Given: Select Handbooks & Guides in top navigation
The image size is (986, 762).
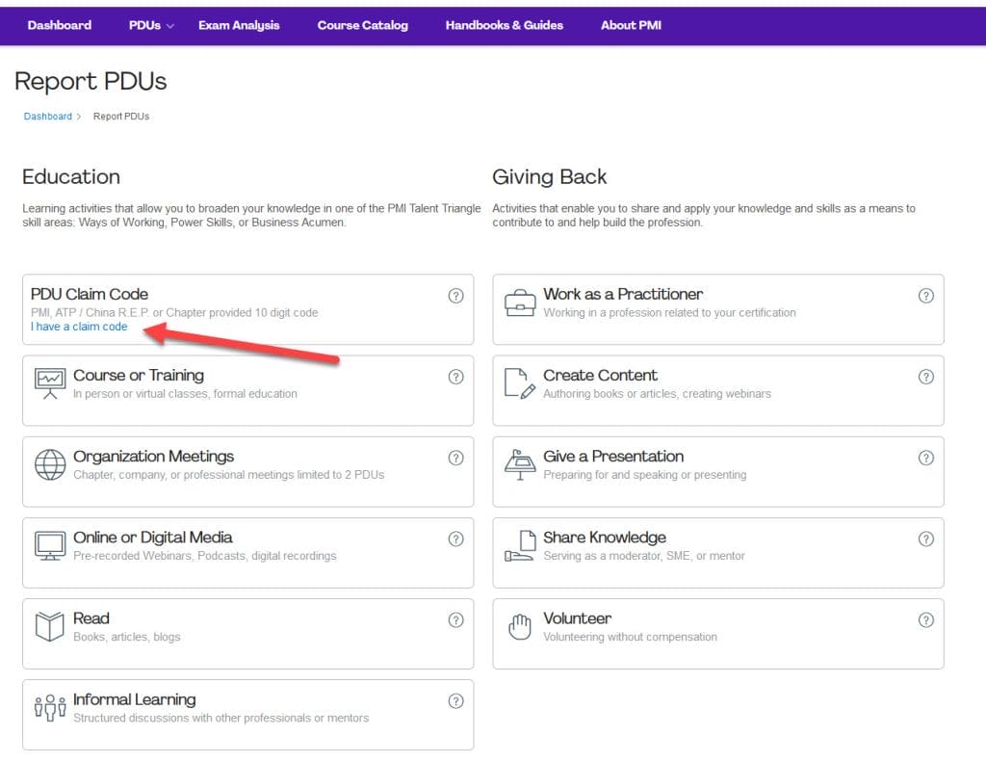Looking at the screenshot, I should pos(504,25).
